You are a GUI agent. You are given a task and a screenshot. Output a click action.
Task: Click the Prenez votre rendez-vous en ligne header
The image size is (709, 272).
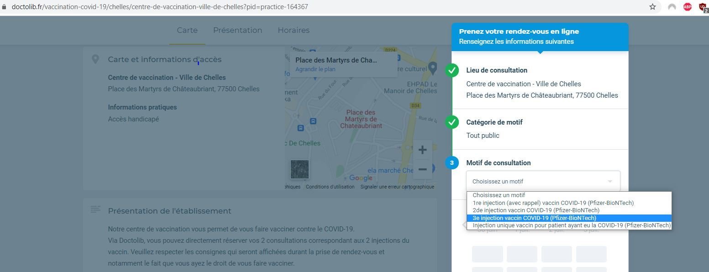(x=519, y=31)
